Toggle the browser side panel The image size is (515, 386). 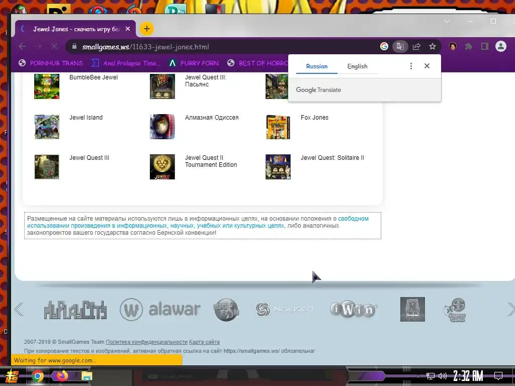click(485, 47)
